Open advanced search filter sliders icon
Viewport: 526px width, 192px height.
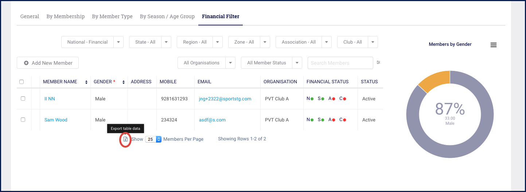pyautogui.click(x=378, y=63)
